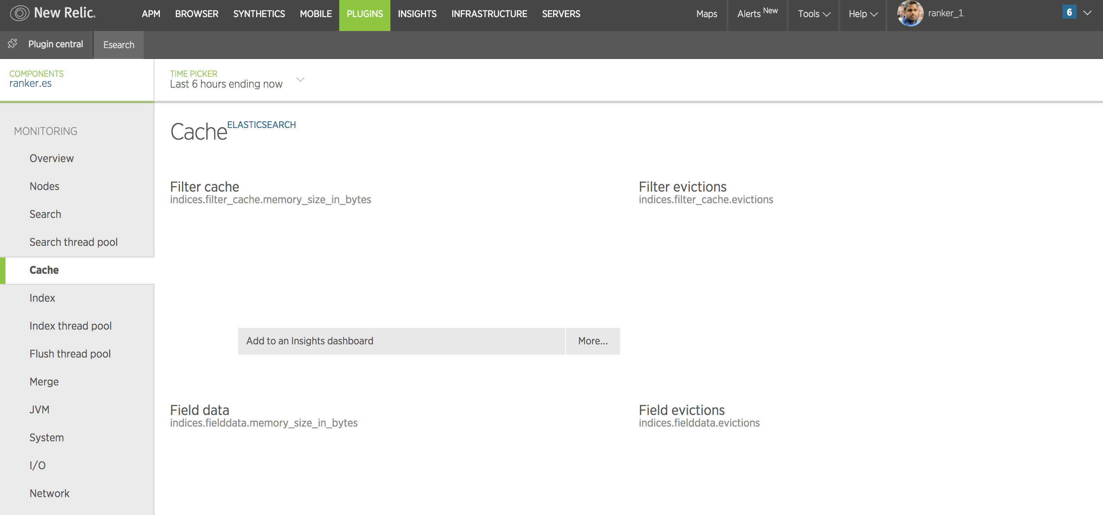
Task: Open the Help dropdown menu
Action: (x=863, y=14)
